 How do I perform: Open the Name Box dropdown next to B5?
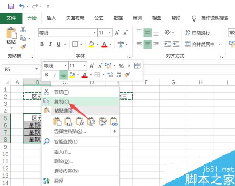pyautogui.click(x=37, y=69)
